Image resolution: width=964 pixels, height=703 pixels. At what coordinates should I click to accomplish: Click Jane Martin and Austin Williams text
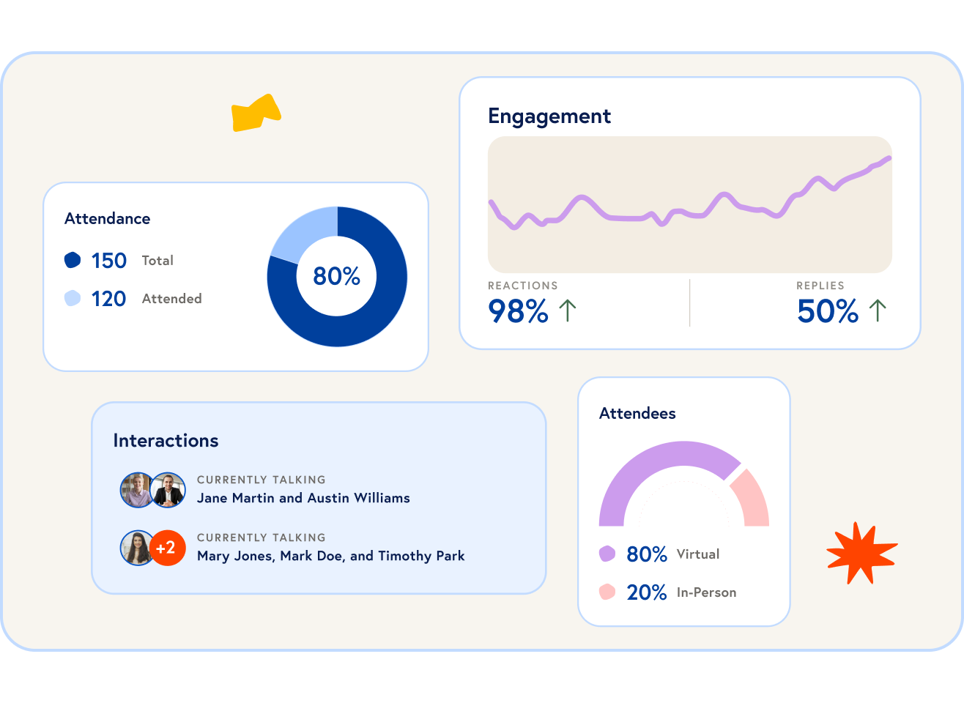coord(303,498)
